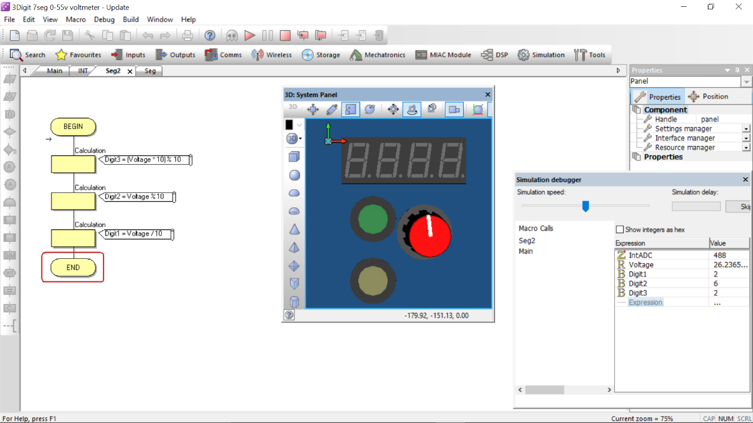
Task: Open the Favourites components menu
Action: 78,55
